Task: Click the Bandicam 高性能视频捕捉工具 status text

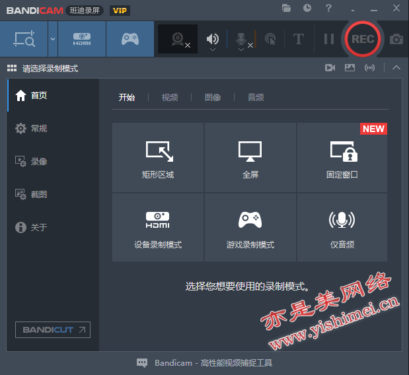Action: 213,362
